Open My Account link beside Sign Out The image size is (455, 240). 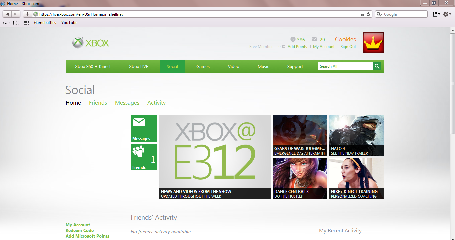[324, 47]
